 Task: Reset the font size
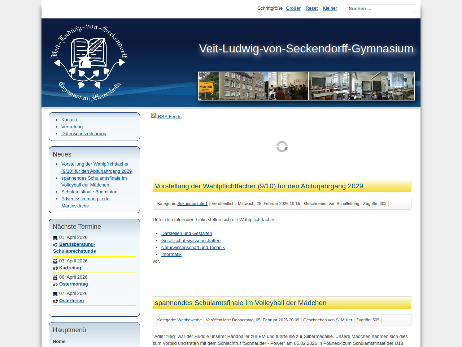pos(311,8)
